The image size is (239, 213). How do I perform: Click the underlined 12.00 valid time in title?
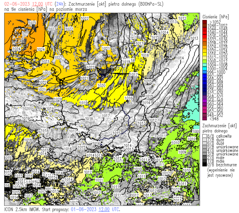click(37, 4)
